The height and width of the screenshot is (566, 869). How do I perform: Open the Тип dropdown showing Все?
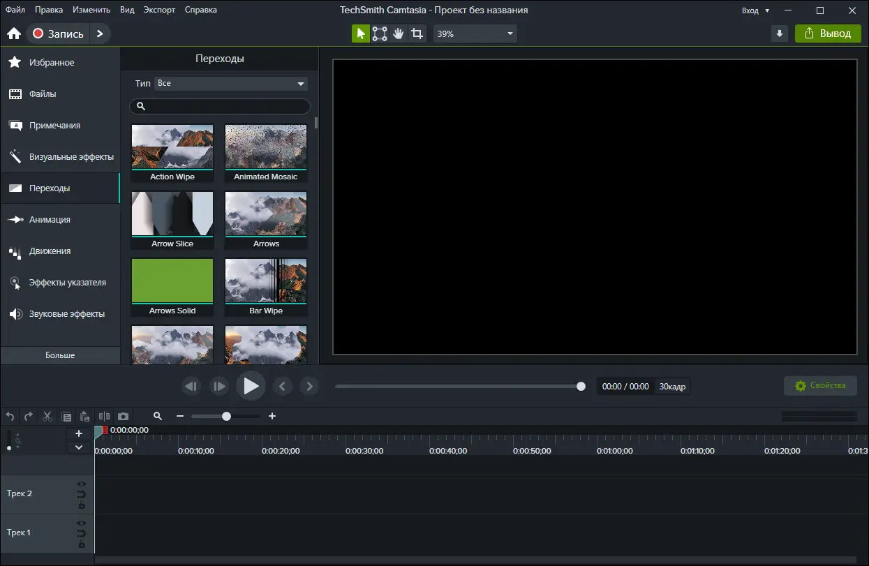click(x=231, y=84)
